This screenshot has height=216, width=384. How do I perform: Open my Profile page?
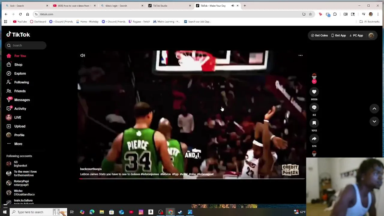[15, 135]
